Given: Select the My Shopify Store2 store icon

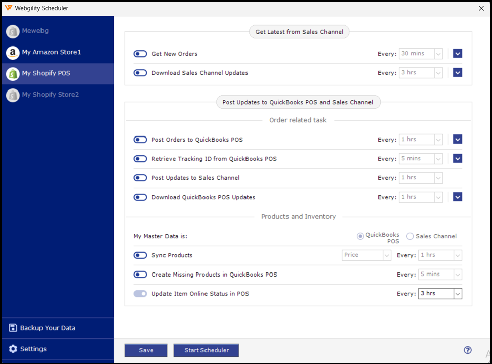Looking at the screenshot, I should click(12, 95).
